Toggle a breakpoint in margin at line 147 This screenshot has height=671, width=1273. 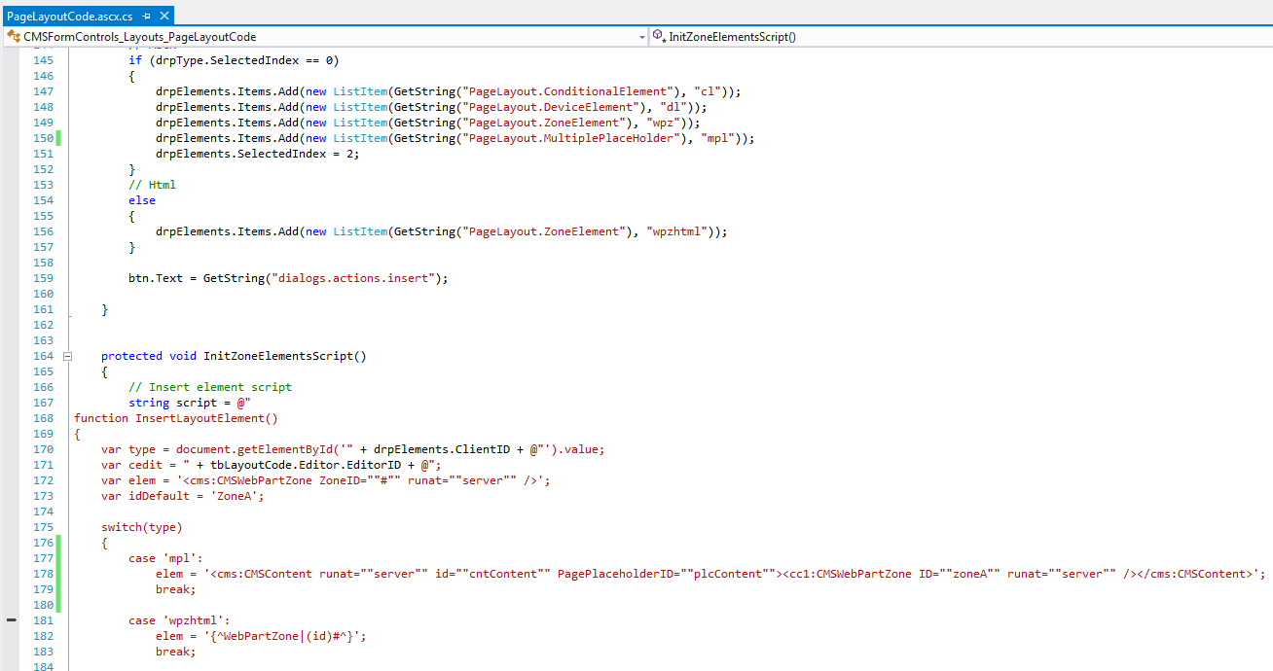pyautogui.click(x=11, y=91)
